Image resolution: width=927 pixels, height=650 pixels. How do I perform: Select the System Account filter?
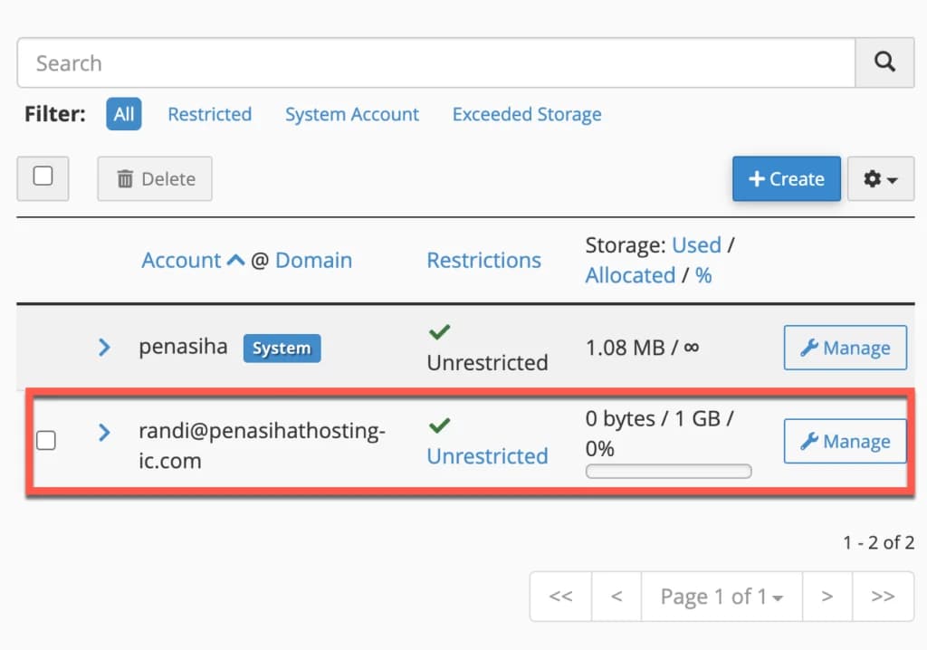pyautogui.click(x=352, y=114)
